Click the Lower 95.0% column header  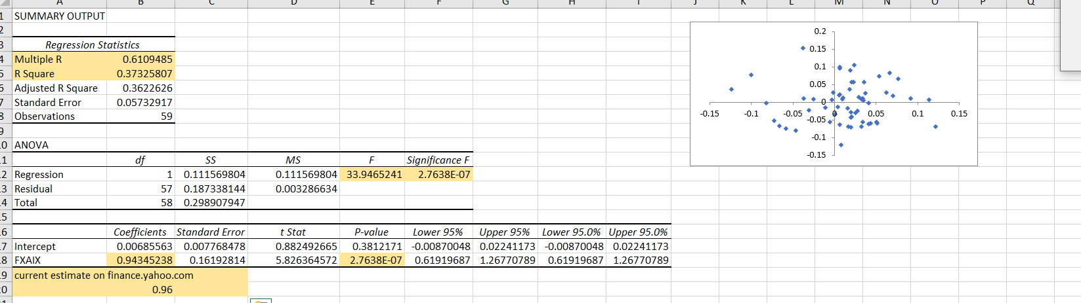tap(572, 232)
